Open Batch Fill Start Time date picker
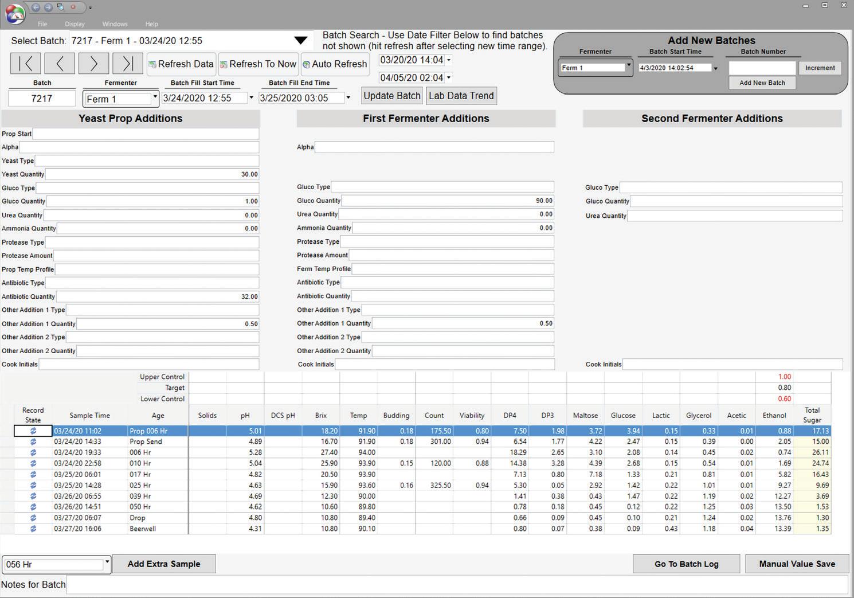854x598 pixels. 251,98
